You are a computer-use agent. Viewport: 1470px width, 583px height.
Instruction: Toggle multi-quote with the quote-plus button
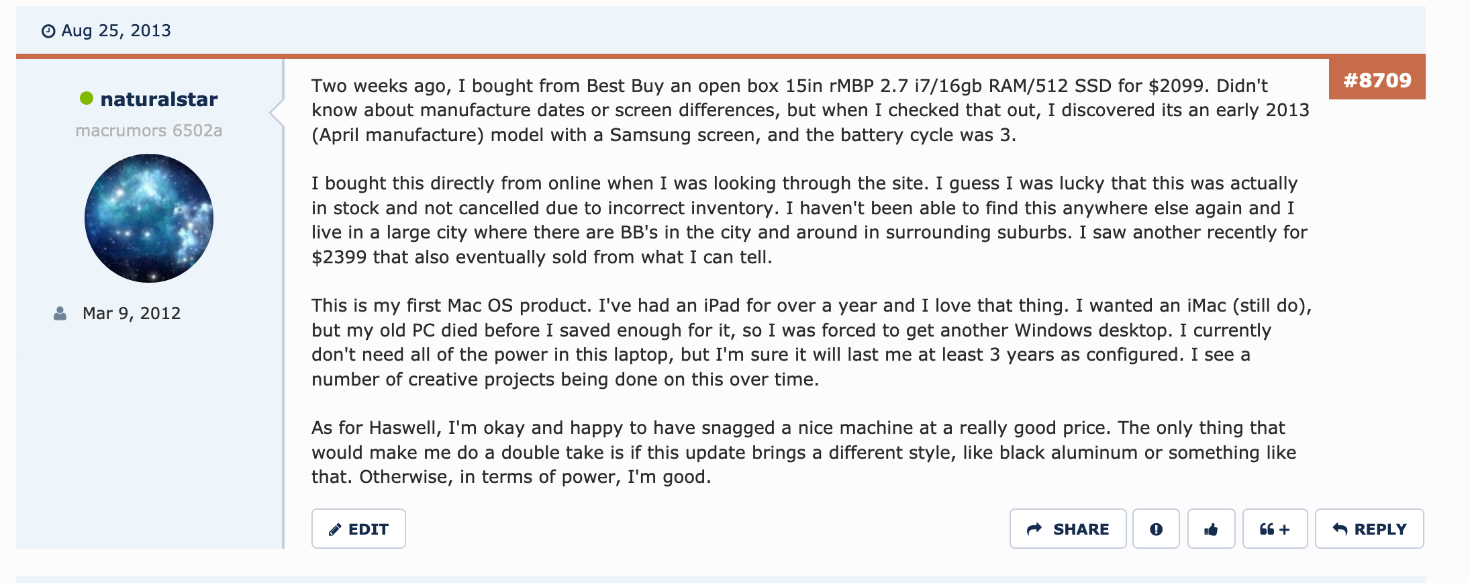[1275, 529]
